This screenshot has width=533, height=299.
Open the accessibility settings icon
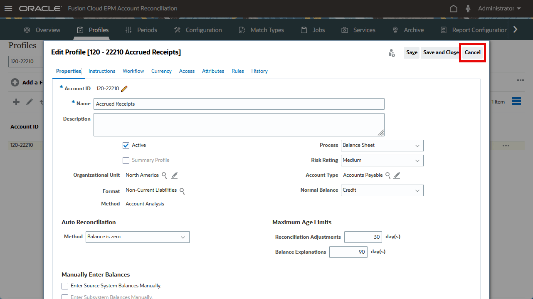468,8
